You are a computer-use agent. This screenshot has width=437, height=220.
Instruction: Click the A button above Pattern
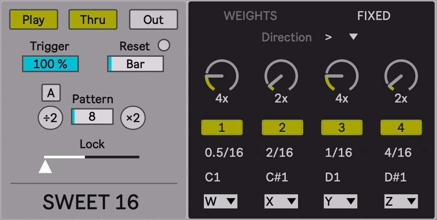51,93
